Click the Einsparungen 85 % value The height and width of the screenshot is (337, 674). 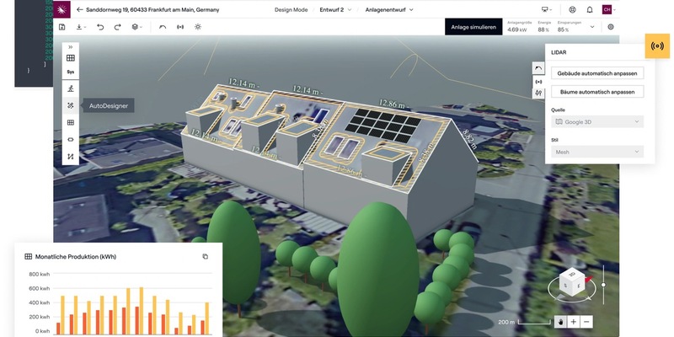[563, 29]
